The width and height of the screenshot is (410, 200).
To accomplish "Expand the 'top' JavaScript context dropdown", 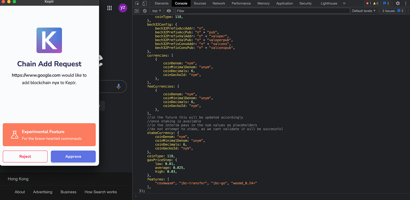I will click(157, 11).
